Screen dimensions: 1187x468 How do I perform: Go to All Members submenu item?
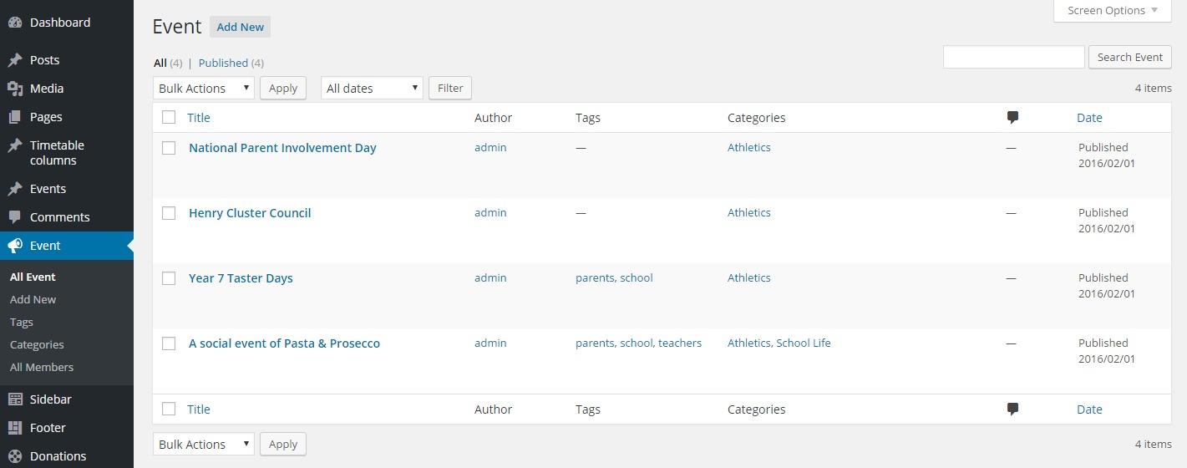click(42, 367)
